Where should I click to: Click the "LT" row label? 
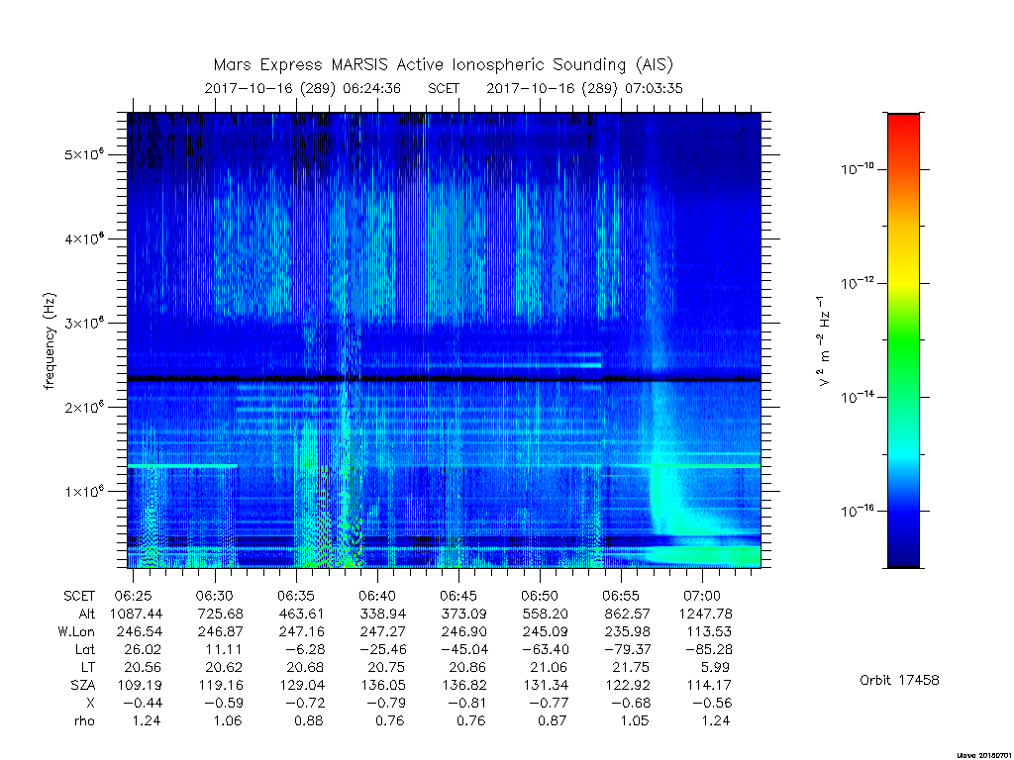(x=88, y=667)
